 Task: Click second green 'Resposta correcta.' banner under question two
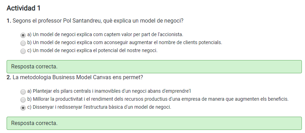(154, 123)
